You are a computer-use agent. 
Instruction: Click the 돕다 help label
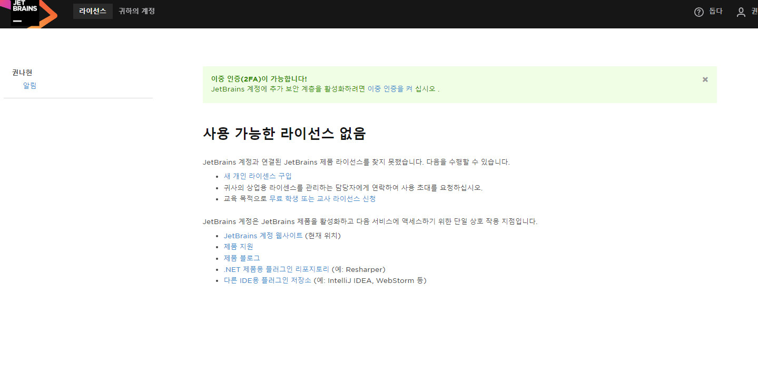coord(716,12)
